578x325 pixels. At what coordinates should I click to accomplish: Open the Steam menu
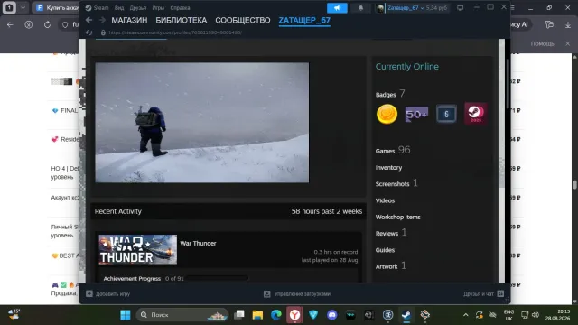point(100,8)
